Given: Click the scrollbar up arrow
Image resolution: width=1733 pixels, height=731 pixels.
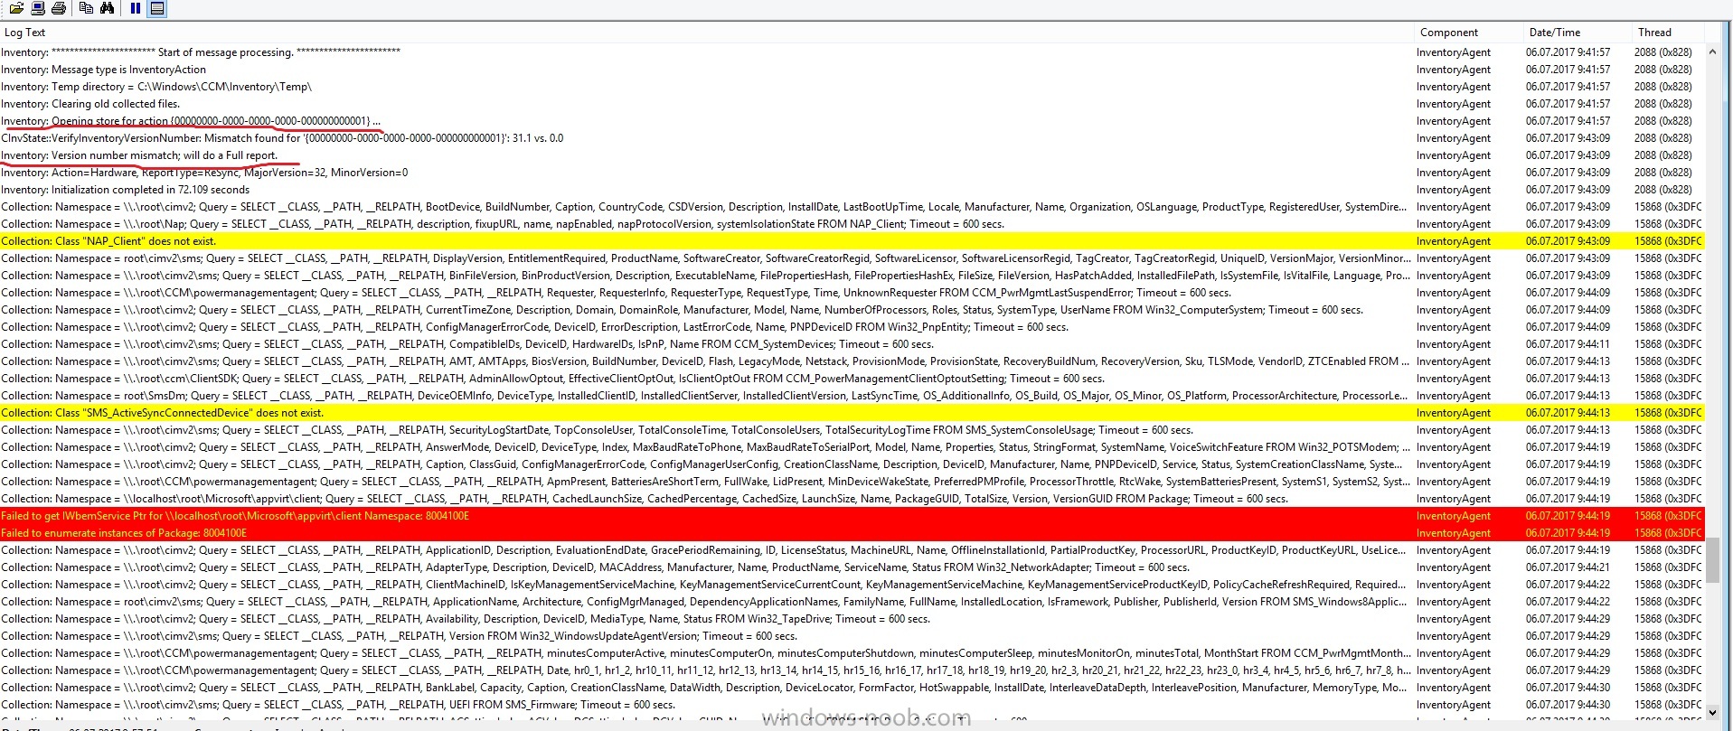Looking at the screenshot, I should pyautogui.click(x=1712, y=52).
